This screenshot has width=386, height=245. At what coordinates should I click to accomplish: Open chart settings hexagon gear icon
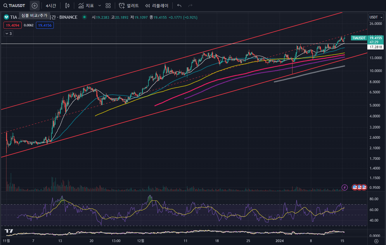point(376,241)
